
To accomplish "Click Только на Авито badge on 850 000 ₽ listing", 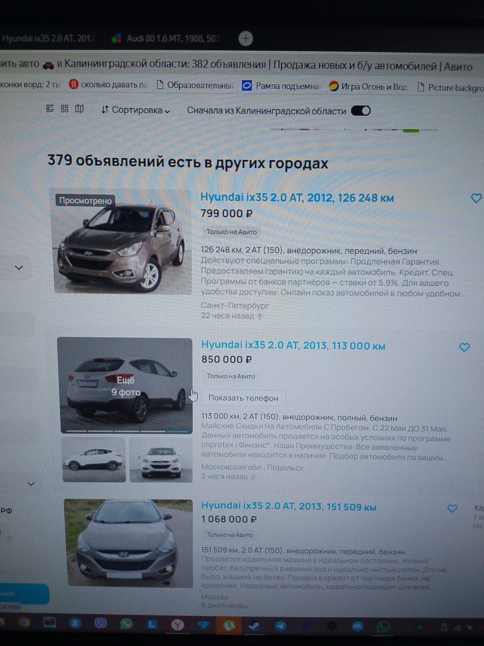I will tap(231, 376).
